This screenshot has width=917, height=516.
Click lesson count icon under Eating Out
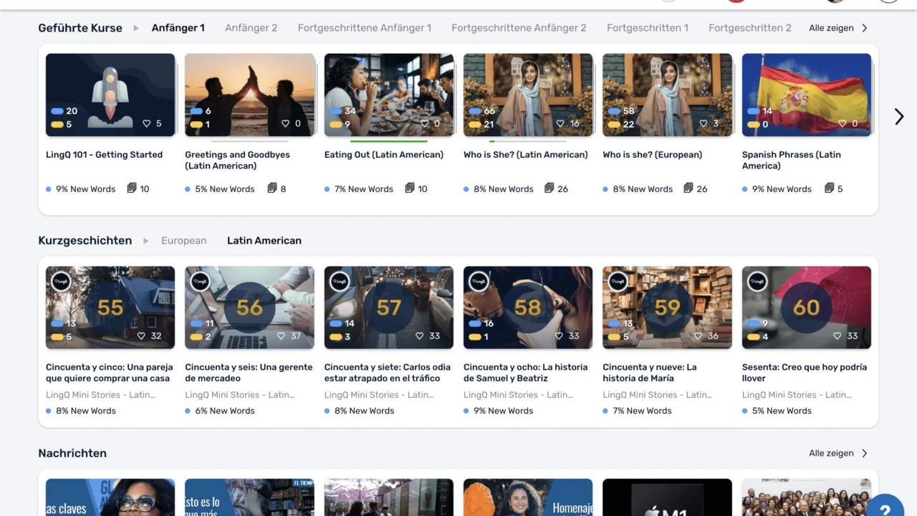click(410, 188)
